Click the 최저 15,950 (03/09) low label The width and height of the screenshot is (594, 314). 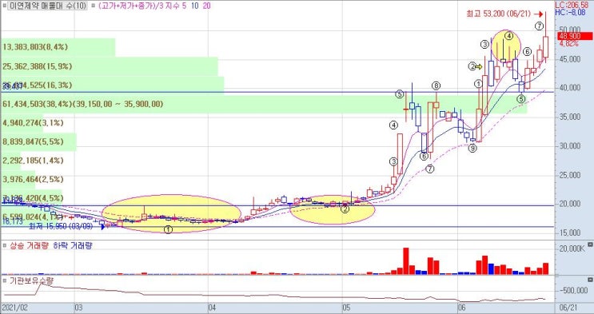(61, 226)
